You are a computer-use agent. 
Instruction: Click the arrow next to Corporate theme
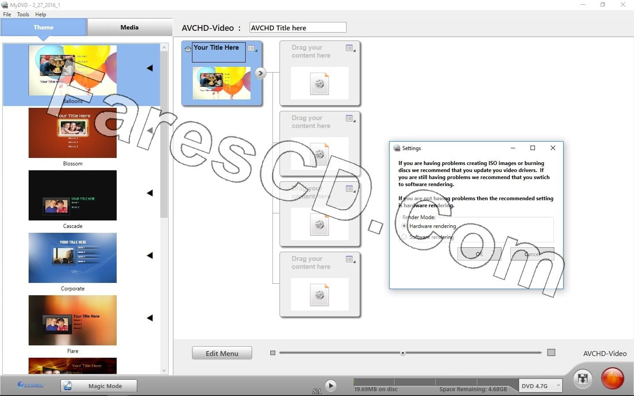[150, 255]
